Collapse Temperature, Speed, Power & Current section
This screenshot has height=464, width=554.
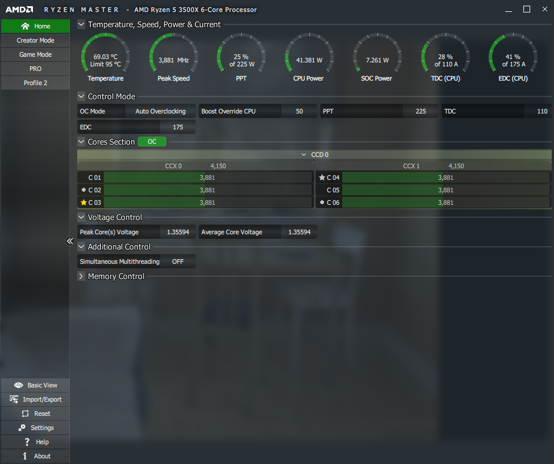tap(81, 24)
